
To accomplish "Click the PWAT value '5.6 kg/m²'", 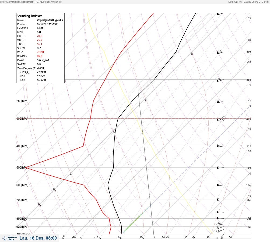I will point(43,60).
